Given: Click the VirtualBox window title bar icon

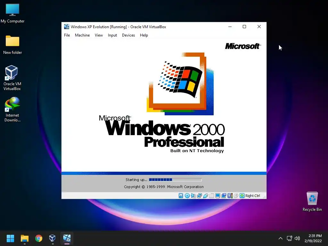Looking at the screenshot, I should point(67,27).
